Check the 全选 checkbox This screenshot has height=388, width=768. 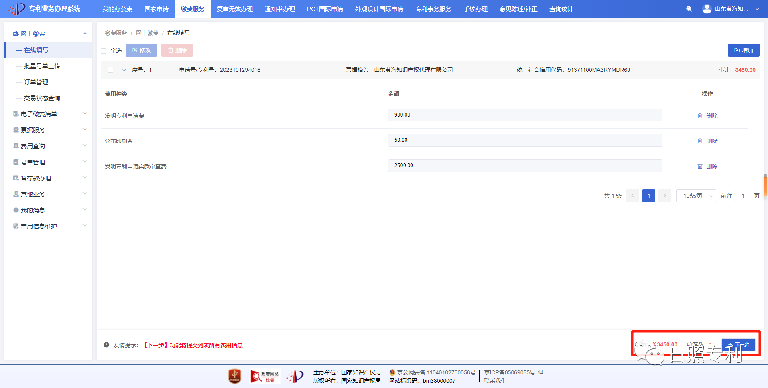[104, 51]
